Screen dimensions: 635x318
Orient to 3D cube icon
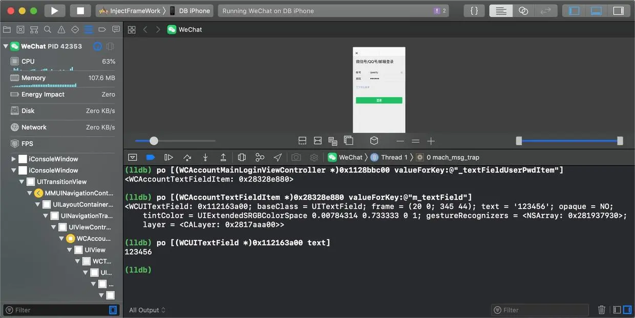tap(374, 141)
